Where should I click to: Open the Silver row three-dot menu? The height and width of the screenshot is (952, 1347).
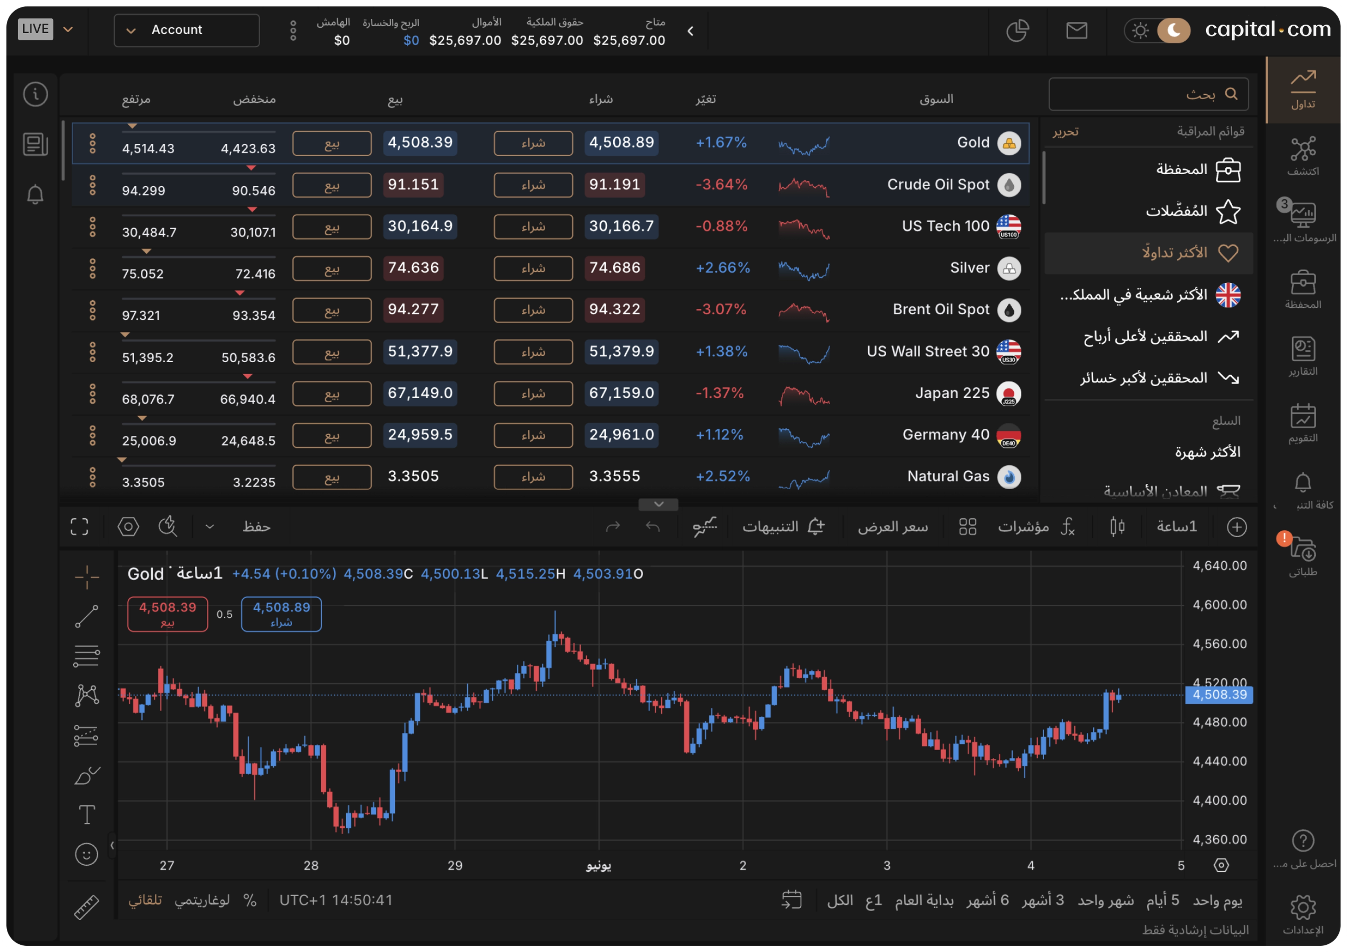pos(92,269)
